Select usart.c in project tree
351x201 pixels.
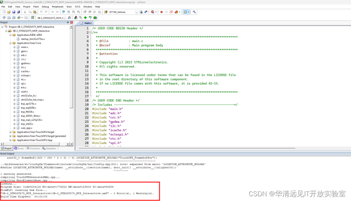pos(24,91)
